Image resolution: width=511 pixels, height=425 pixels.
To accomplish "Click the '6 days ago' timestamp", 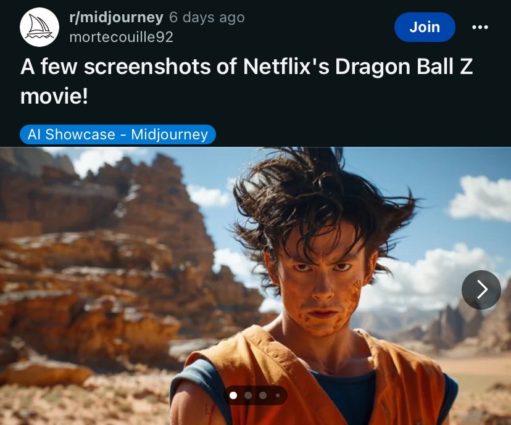I will pos(207,17).
